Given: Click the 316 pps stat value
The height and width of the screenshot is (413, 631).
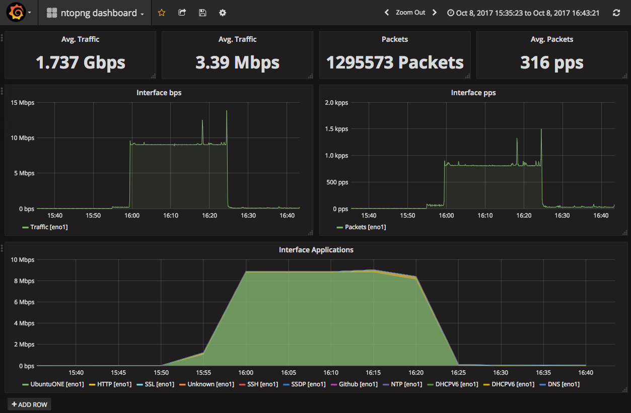Looking at the screenshot, I should tap(552, 62).
